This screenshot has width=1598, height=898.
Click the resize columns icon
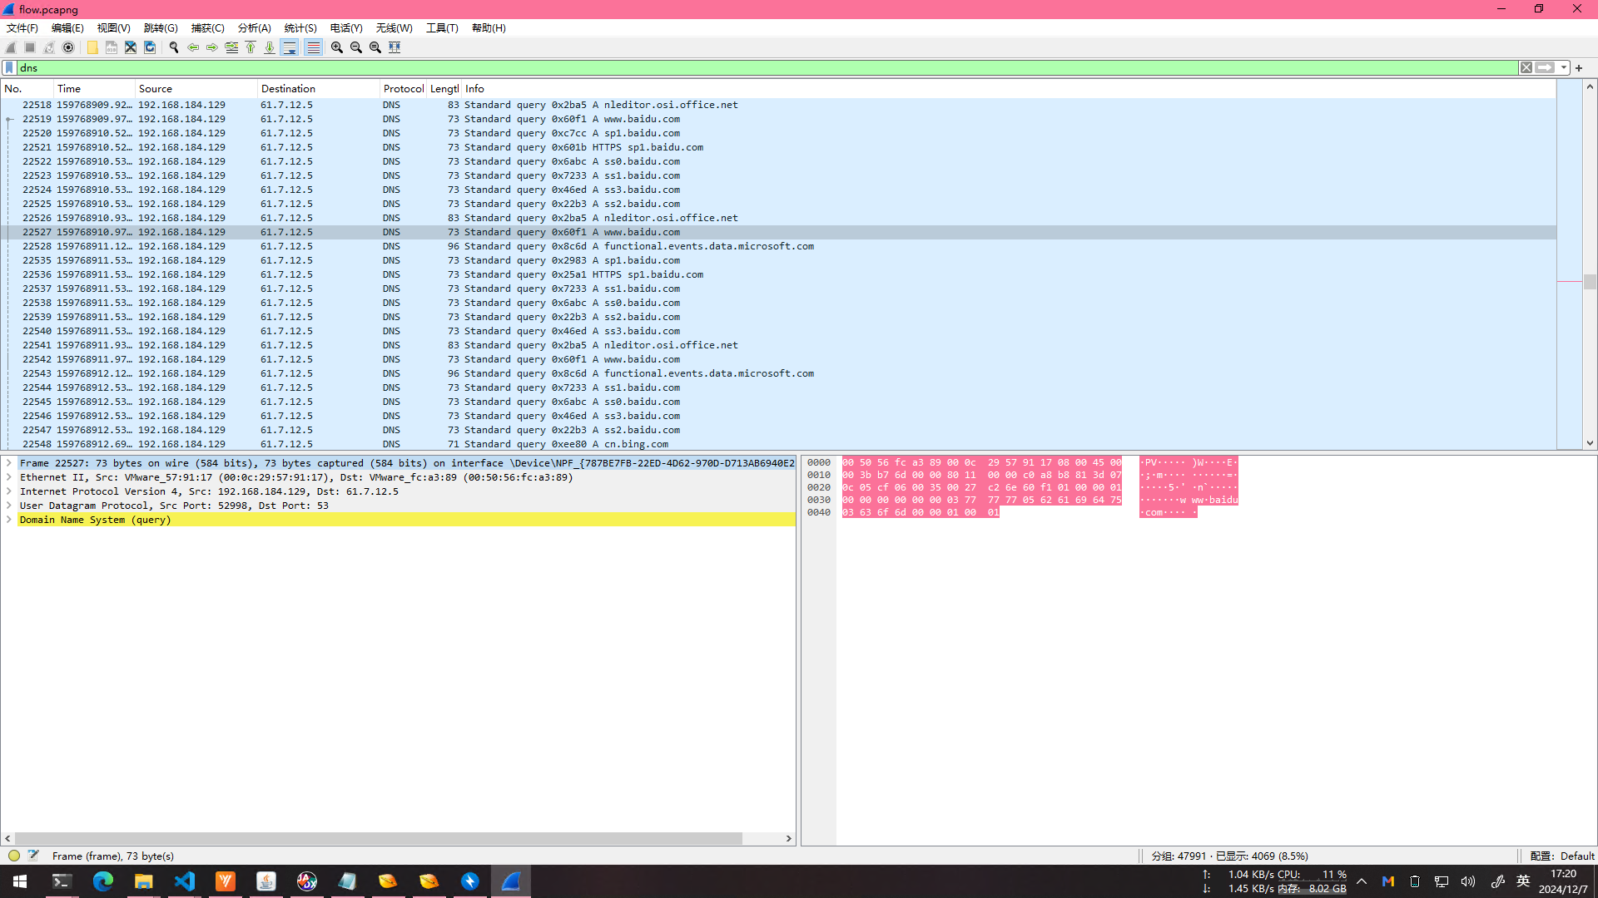(395, 47)
